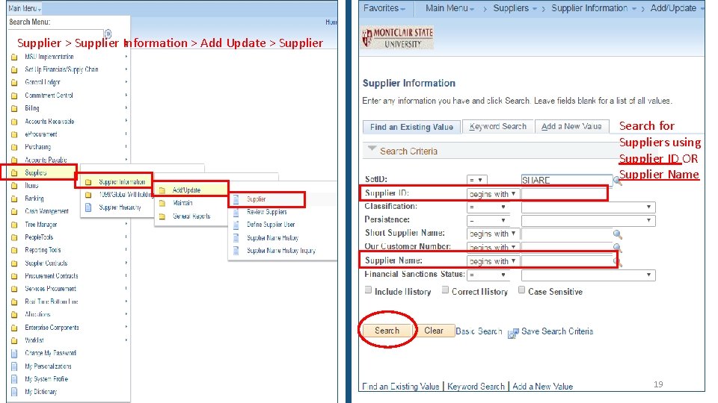Open Supplier Information breadcrumb menu
The image size is (718, 403).
coord(593,8)
